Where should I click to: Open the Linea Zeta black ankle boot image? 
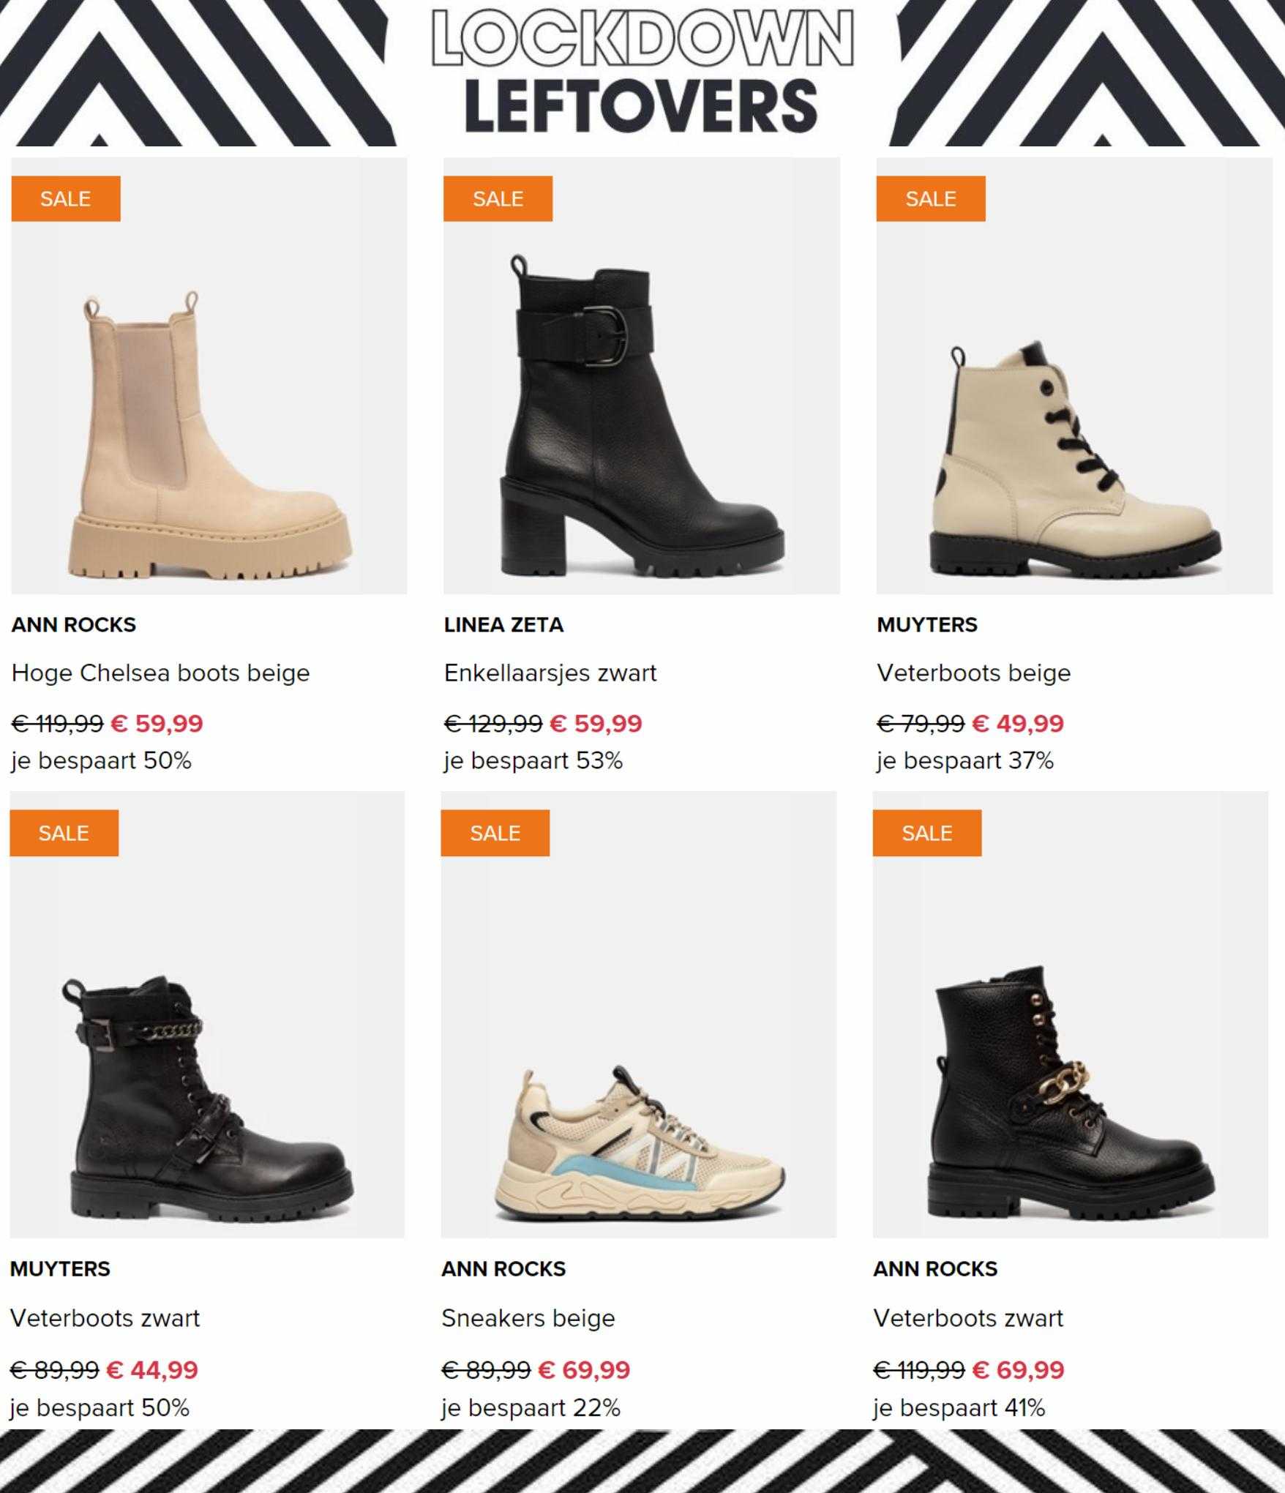[x=642, y=375]
